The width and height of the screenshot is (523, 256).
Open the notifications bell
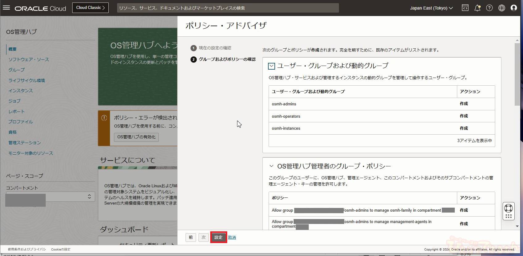point(477,8)
